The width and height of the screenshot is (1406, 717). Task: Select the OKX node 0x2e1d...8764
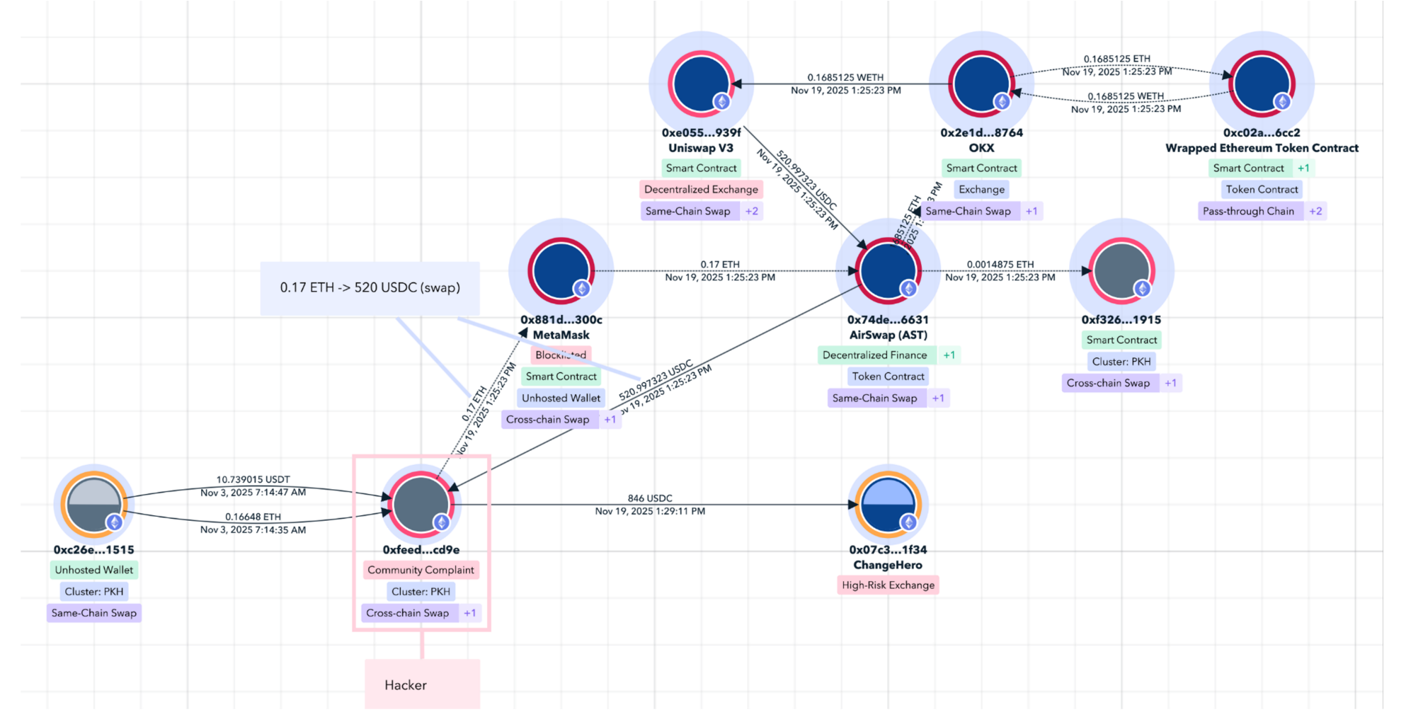pos(981,84)
